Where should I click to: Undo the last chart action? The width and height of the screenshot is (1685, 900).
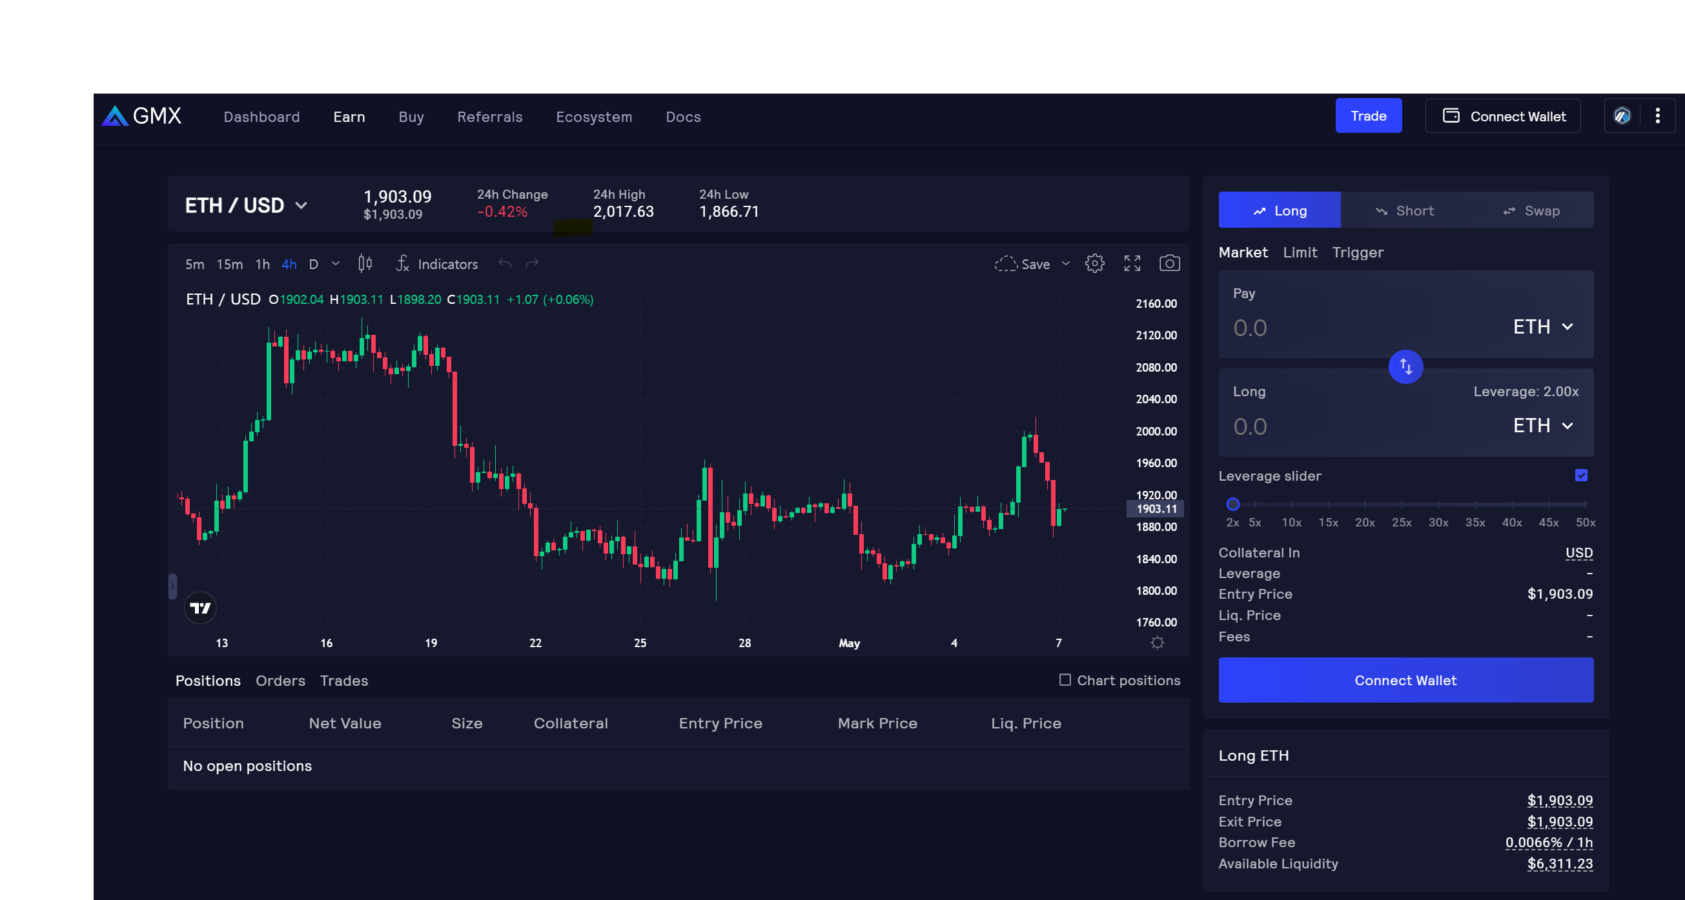coord(504,263)
